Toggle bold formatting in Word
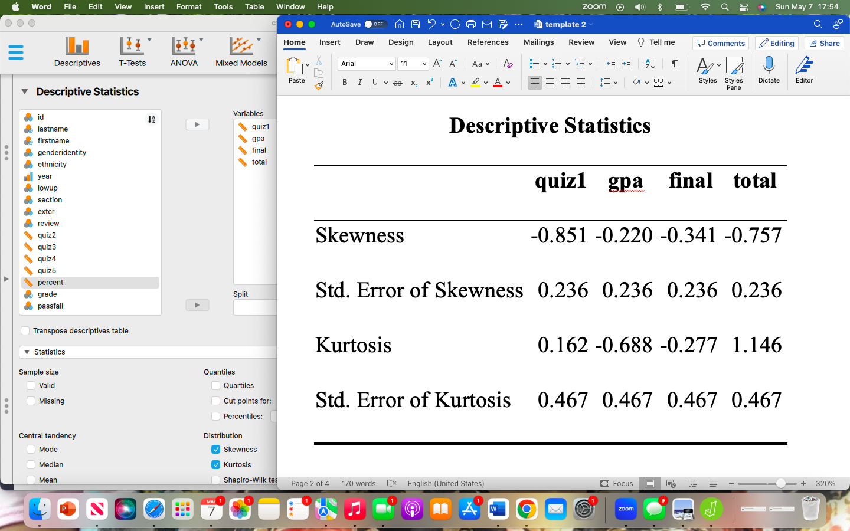This screenshot has height=531, width=850. point(345,83)
